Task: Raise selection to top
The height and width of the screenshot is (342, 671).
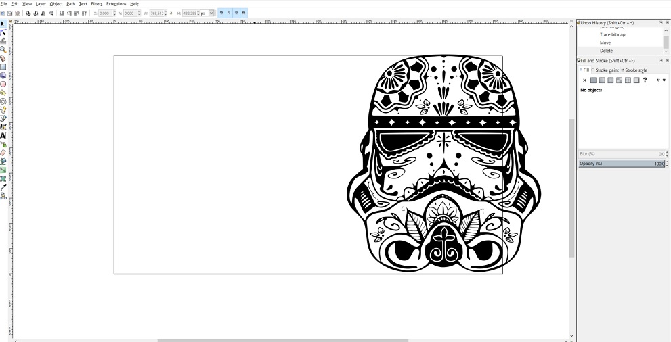Action: click(85, 14)
